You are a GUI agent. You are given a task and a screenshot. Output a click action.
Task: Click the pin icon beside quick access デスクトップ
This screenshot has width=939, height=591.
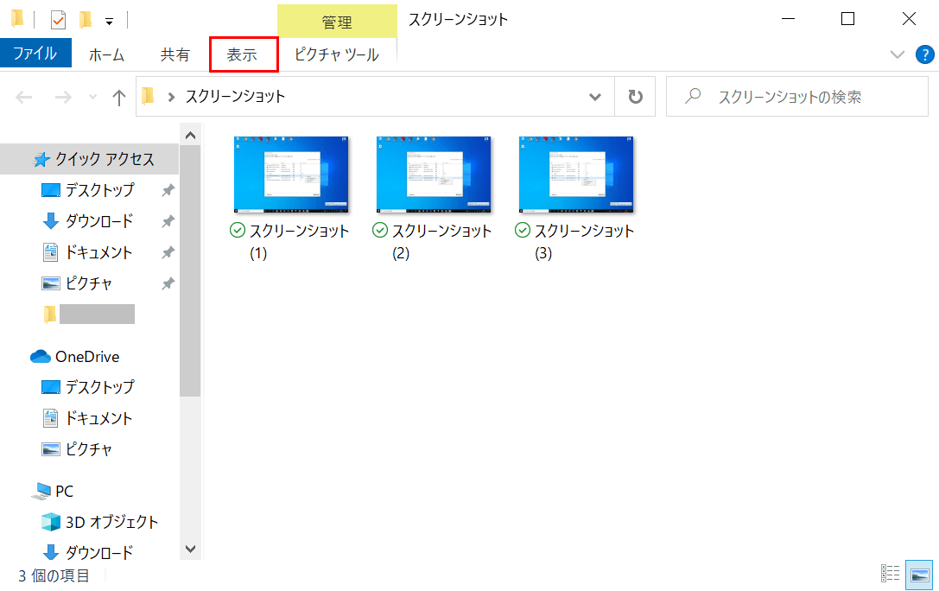click(168, 190)
